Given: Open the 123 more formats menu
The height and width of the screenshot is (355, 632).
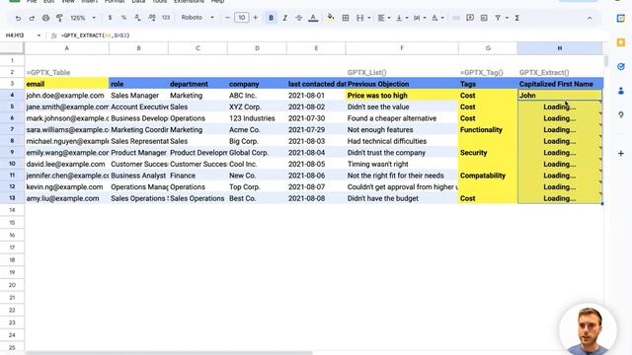Looking at the screenshot, I should pos(166,18).
